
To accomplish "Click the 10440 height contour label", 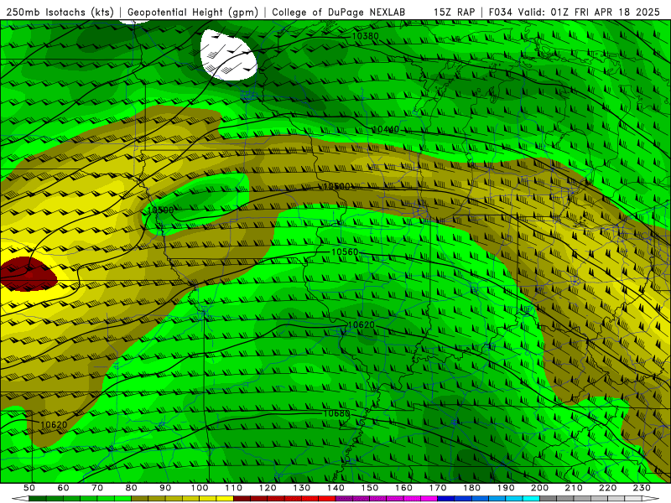I will pos(386,129).
